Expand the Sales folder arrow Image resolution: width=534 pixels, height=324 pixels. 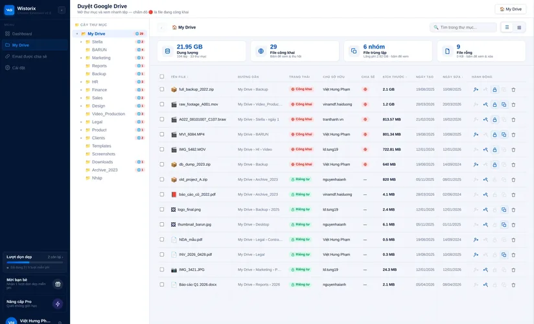click(x=81, y=98)
